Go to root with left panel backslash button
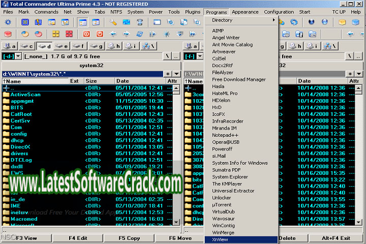 coord(167,56)
